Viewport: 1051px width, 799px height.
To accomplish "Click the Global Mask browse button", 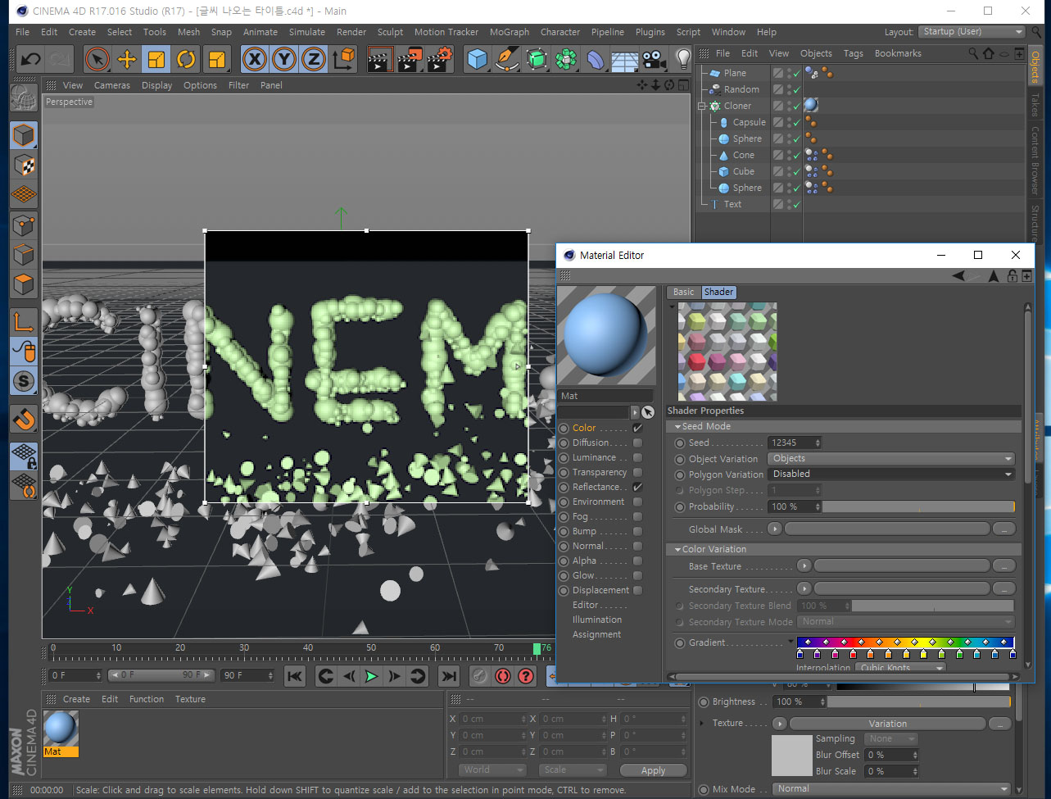I will pos(1003,529).
